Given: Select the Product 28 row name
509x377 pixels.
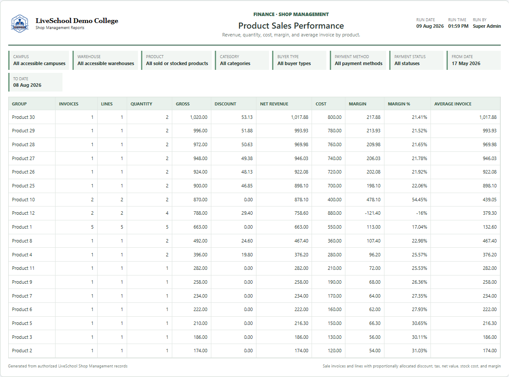Looking at the screenshot, I should [x=23, y=145].
